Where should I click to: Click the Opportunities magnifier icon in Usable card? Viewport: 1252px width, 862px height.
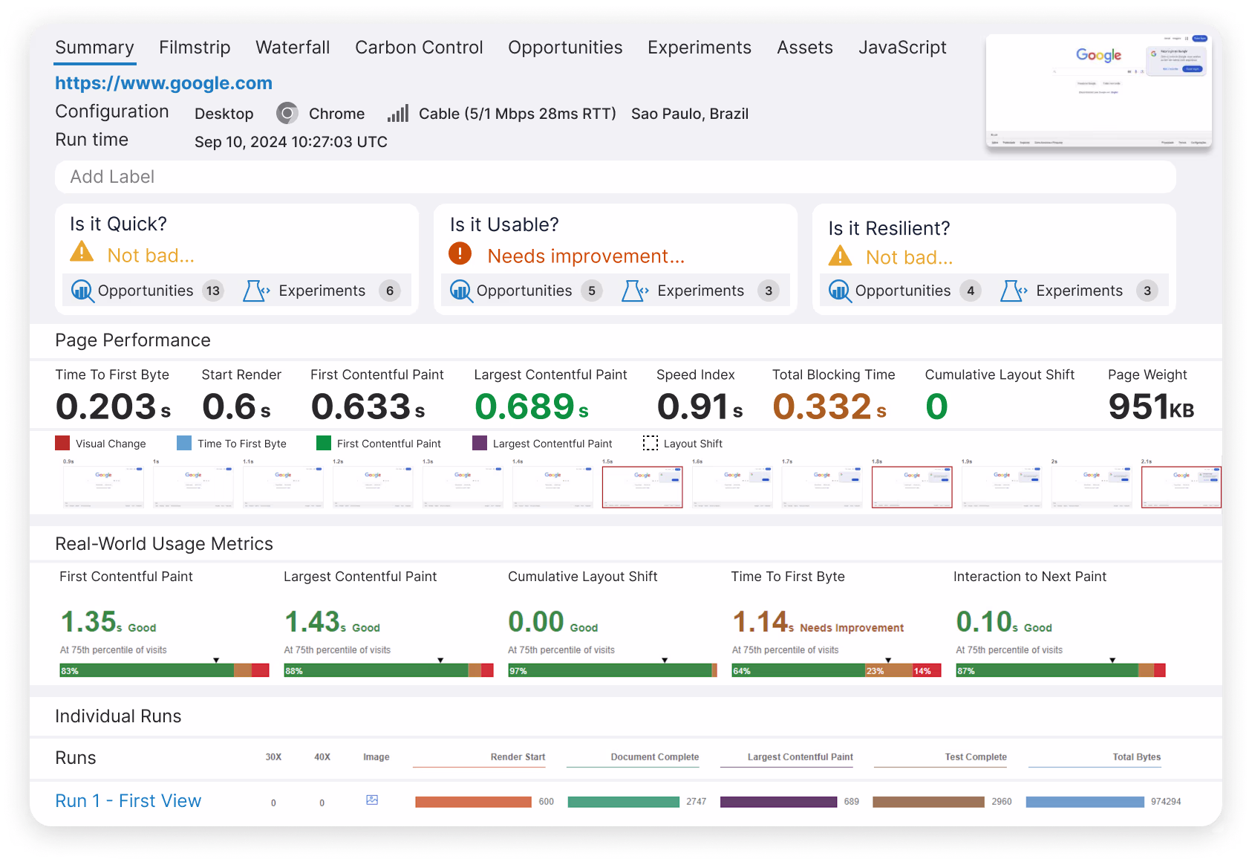coord(460,291)
